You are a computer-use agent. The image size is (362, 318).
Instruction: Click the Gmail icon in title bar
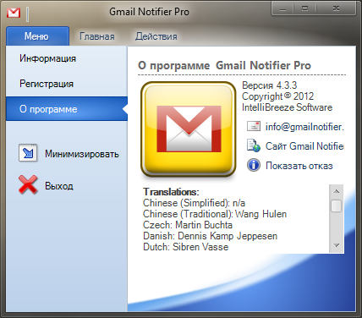pyautogui.click(x=14, y=13)
